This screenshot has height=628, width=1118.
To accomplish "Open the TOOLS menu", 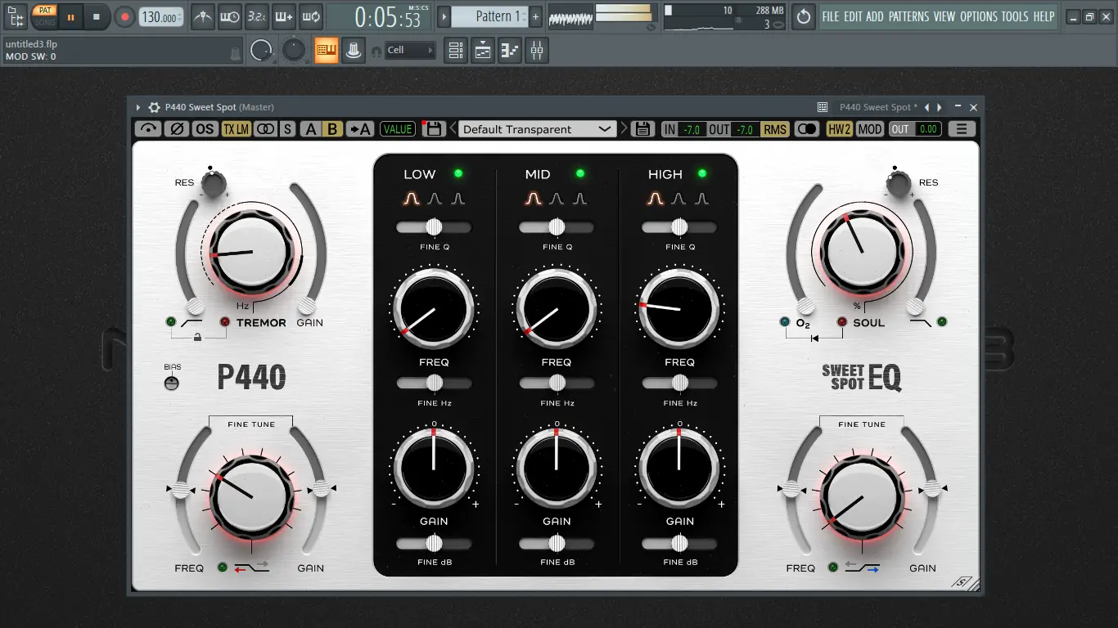I will (1015, 16).
